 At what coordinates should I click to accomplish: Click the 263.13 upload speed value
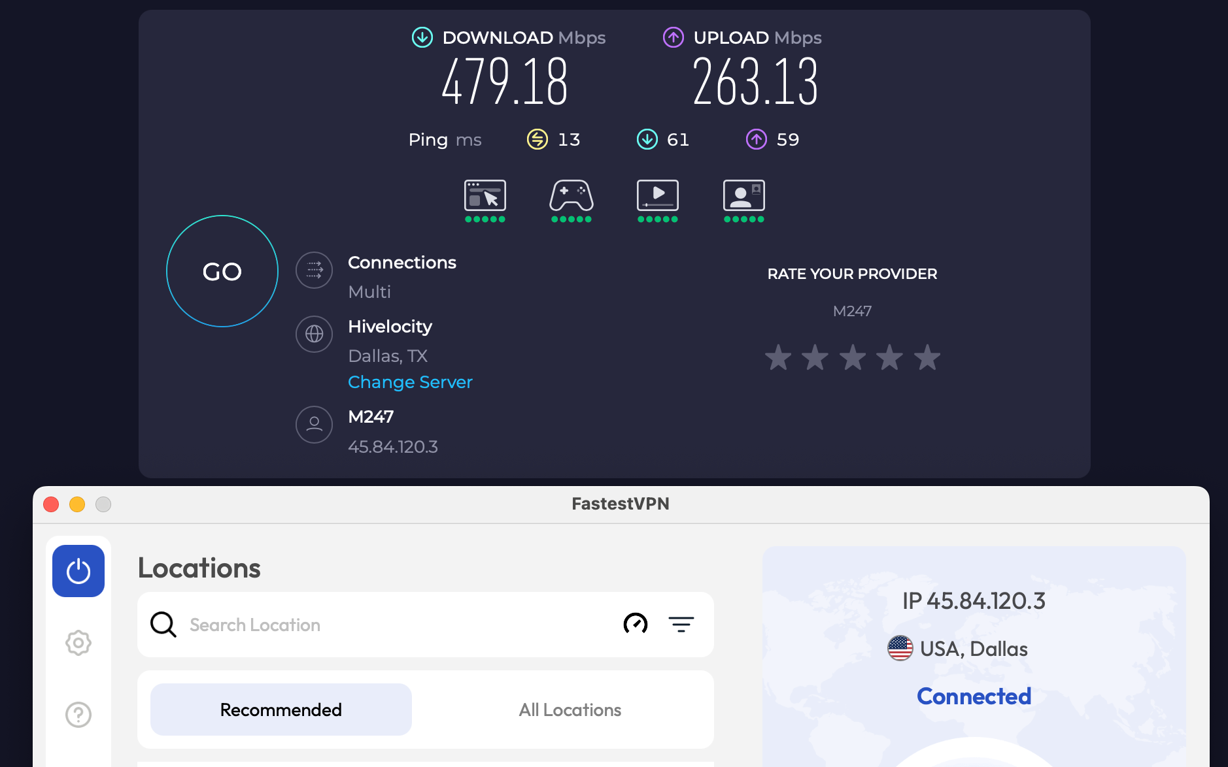(755, 82)
